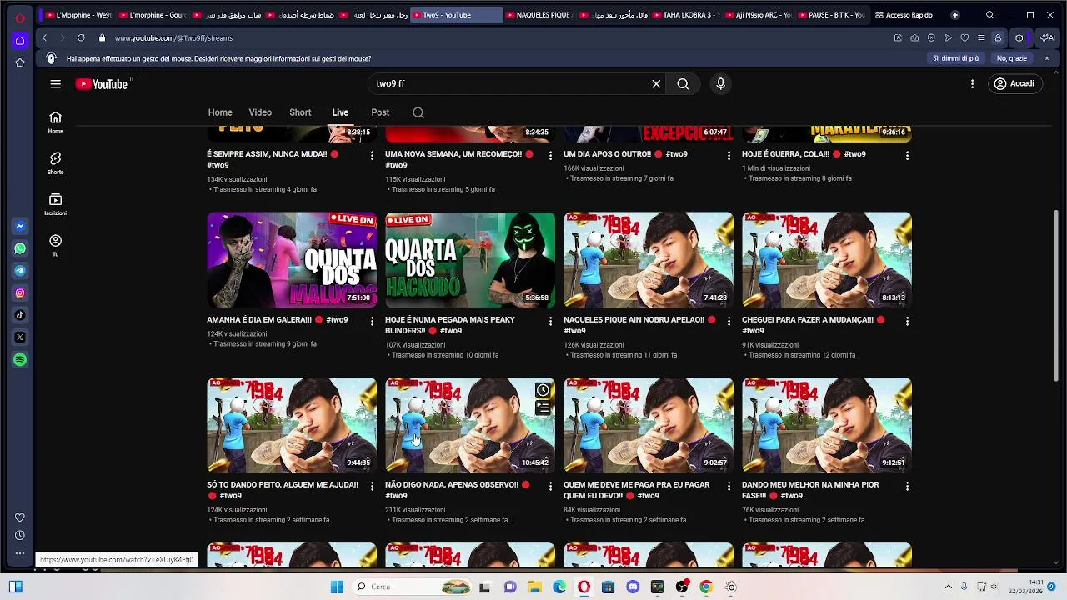Switch to channel Post tab
This screenshot has width=1067, height=600.
pos(380,112)
